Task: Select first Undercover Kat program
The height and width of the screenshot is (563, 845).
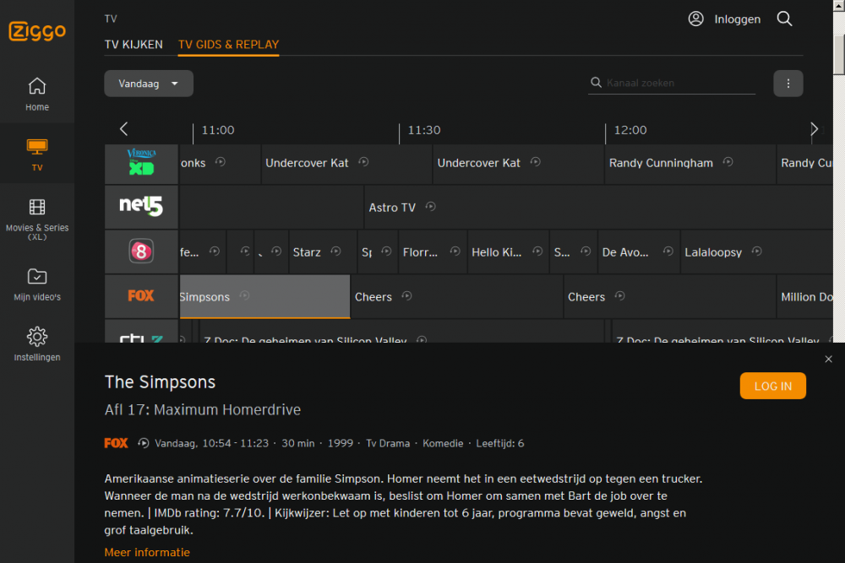Action: pyautogui.click(x=346, y=163)
